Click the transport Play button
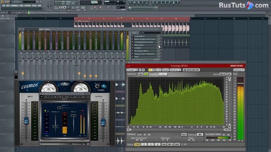Image resolution: width=271 pixels, height=152 pixels. pyautogui.click(x=61, y=8)
